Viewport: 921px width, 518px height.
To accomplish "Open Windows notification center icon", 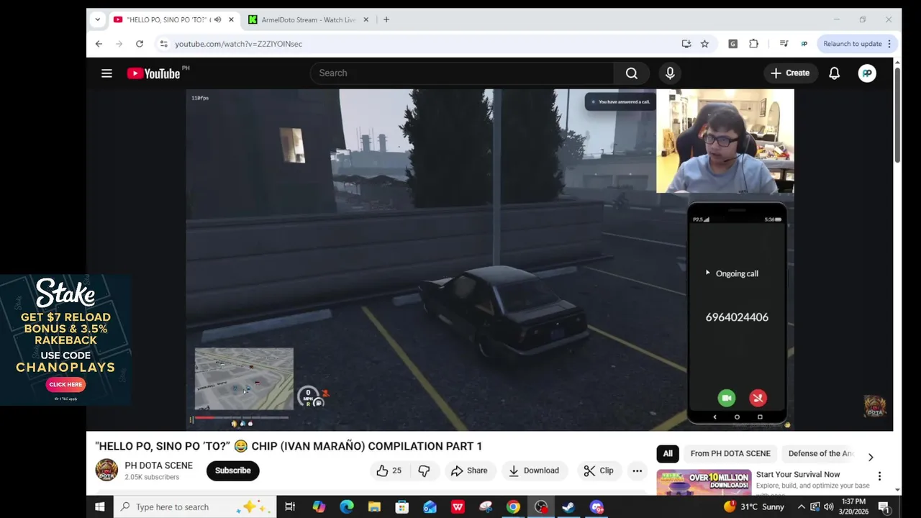I will pyautogui.click(x=884, y=507).
